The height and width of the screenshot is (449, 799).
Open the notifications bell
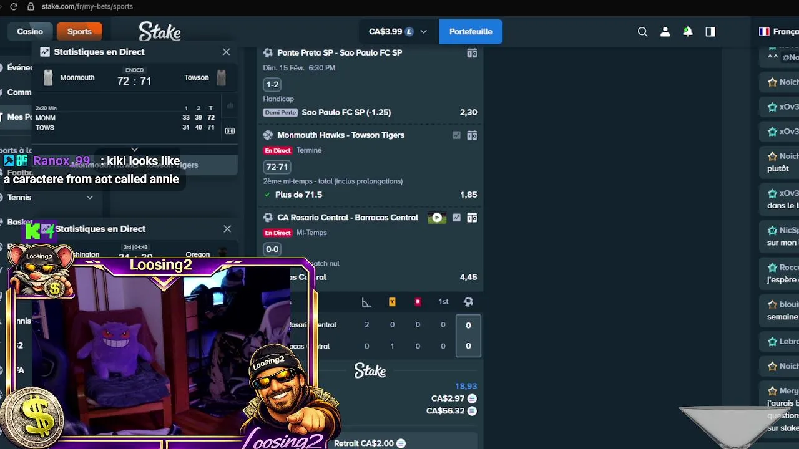coord(687,31)
